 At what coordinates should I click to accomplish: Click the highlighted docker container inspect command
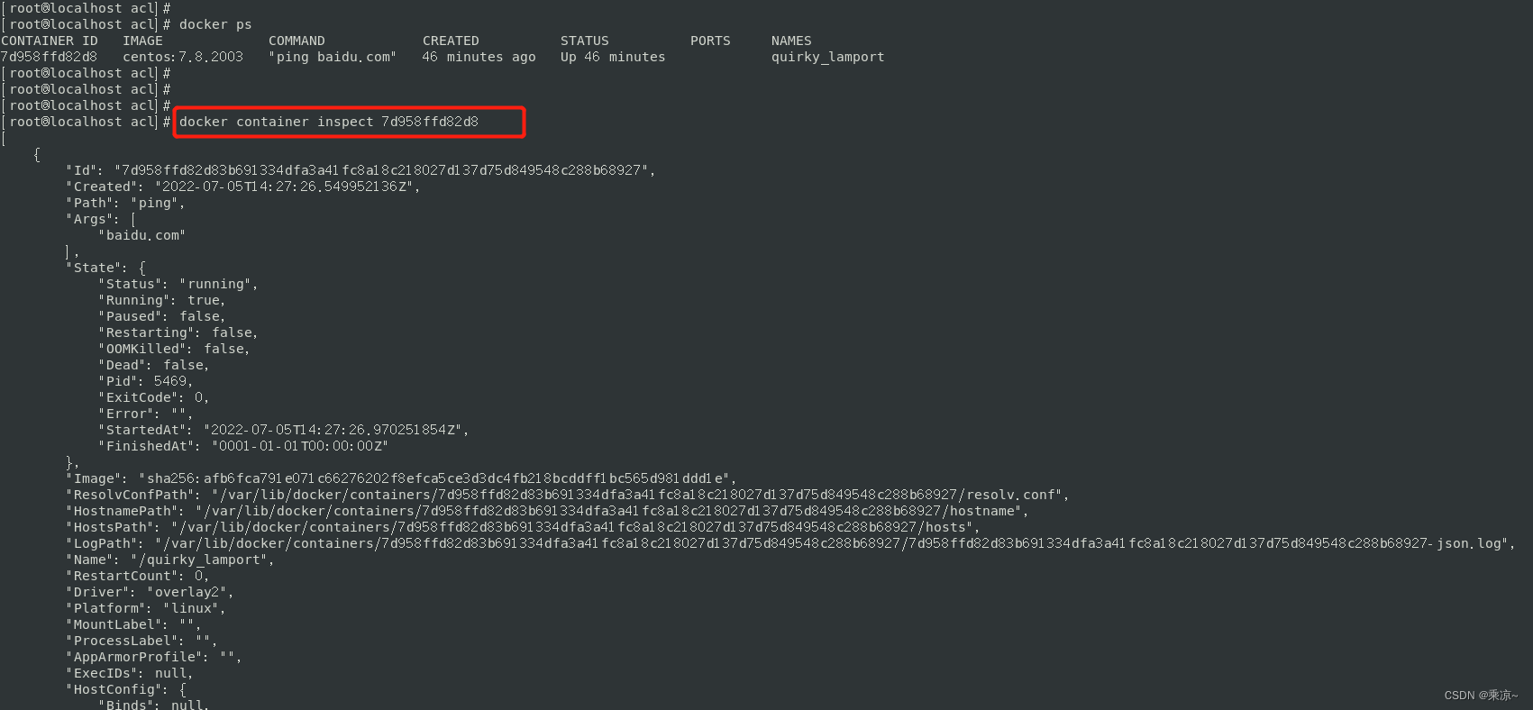click(x=329, y=122)
